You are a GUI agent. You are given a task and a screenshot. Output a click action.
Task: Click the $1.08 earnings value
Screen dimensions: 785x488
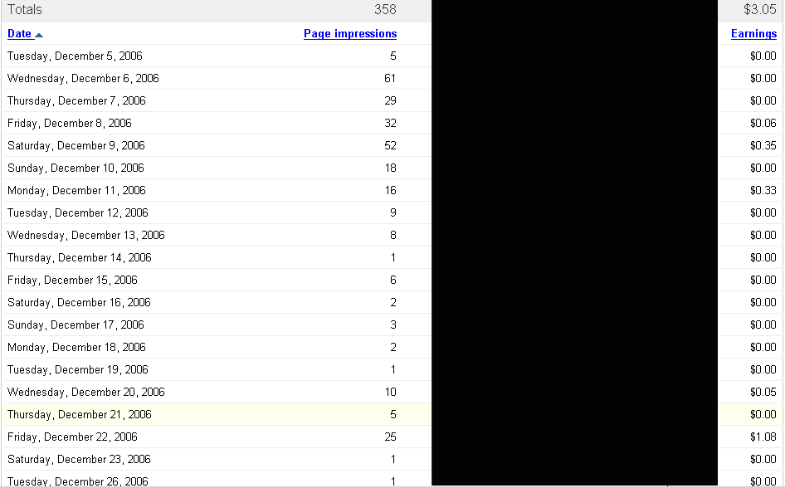point(763,437)
